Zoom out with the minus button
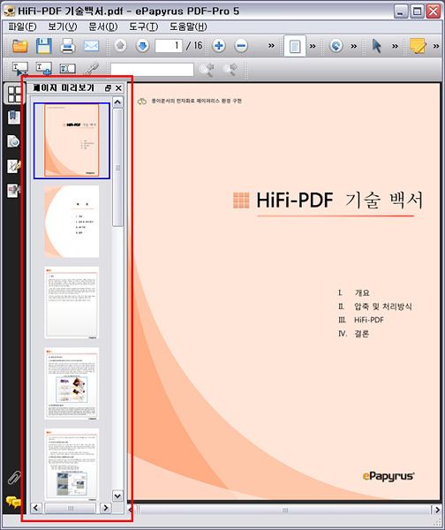 (x=241, y=46)
